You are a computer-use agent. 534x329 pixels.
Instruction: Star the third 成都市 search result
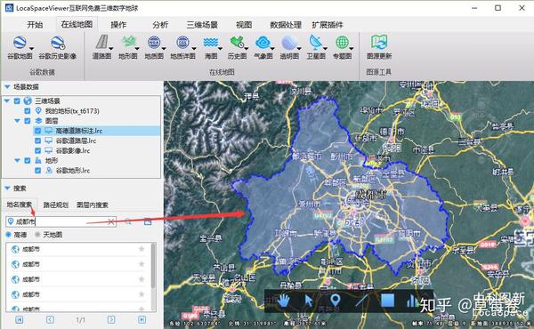[142, 279]
